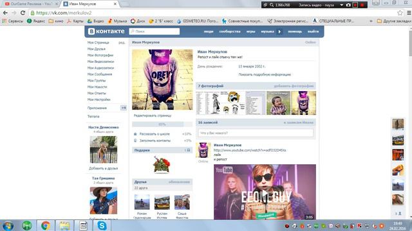Screen dimensions: 412x231
Task: Open Мои Сообщения in the sidebar
Action: 100,74
